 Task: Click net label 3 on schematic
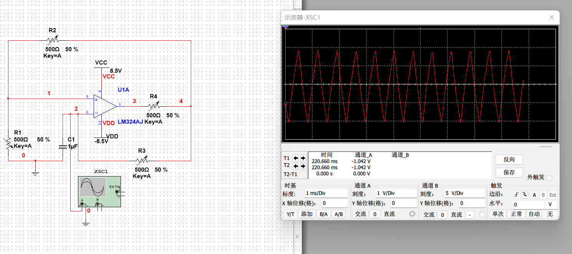[134, 101]
